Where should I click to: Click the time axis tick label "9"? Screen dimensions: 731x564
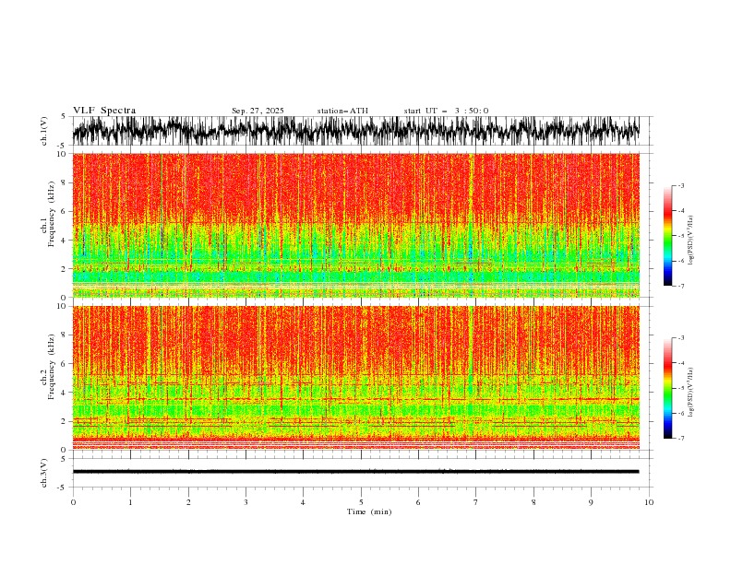click(x=591, y=502)
